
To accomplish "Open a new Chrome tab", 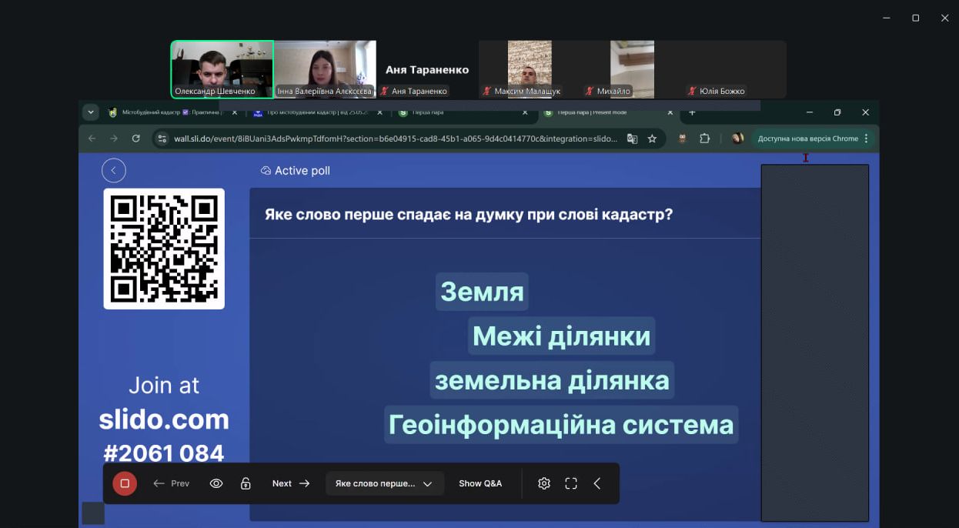I will click(x=692, y=112).
